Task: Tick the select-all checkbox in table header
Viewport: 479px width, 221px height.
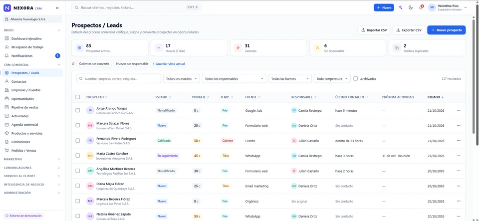Action: 78,97
